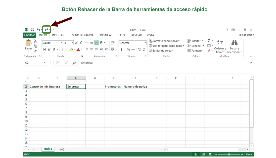The image size is (276, 158).
Task: Switch to the REVISAR tab
Action: tap(136, 35)
